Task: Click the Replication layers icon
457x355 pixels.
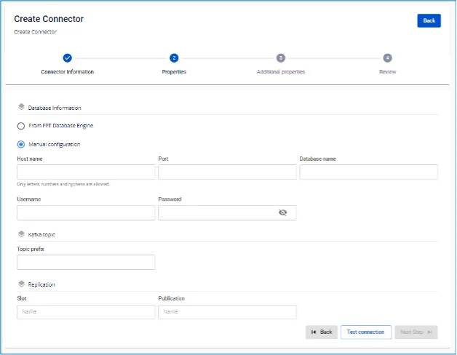Action: pyautogui.click(x=21, y=284)
